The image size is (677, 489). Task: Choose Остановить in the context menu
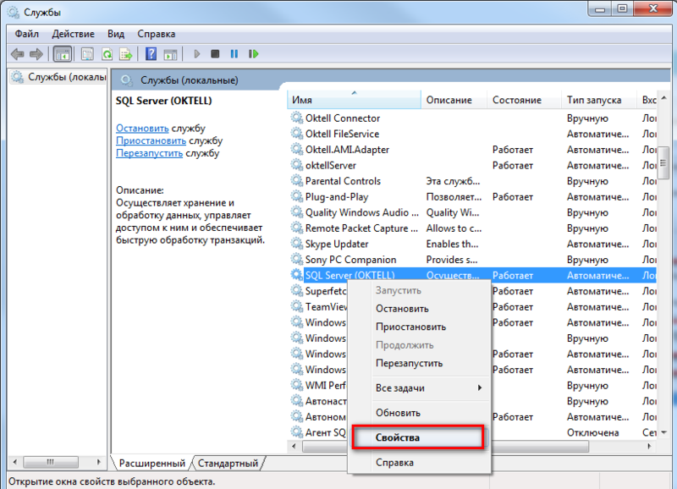pyautogui.click(x=419, y=309)
